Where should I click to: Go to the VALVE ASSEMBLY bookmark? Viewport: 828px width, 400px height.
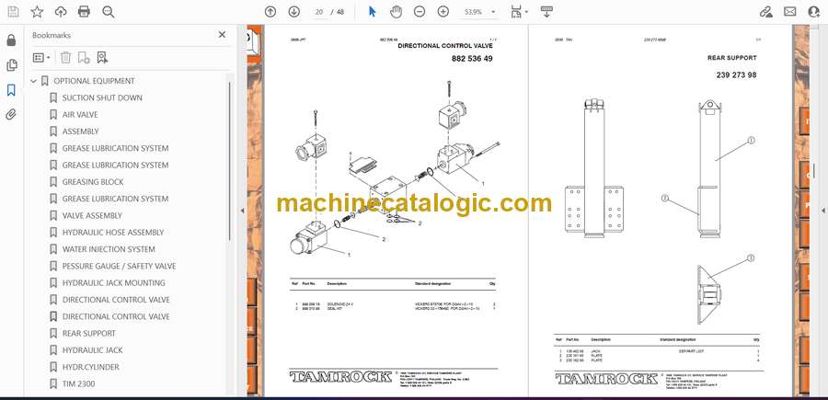point(92,216)
